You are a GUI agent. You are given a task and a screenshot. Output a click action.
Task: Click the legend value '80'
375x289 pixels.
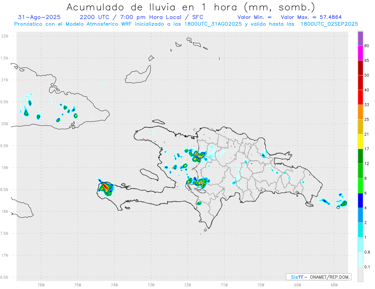click(x=367, y=46)
